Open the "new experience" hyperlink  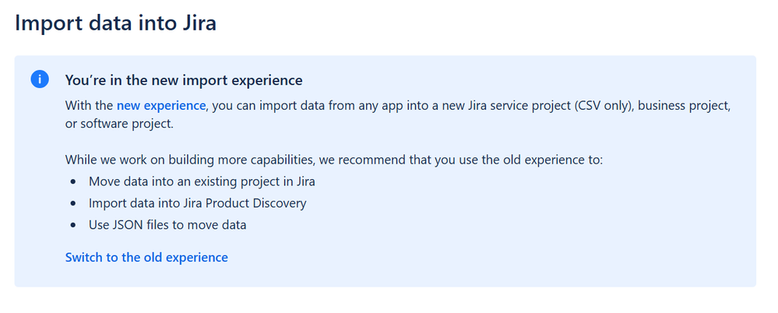(x=161, y=105)
